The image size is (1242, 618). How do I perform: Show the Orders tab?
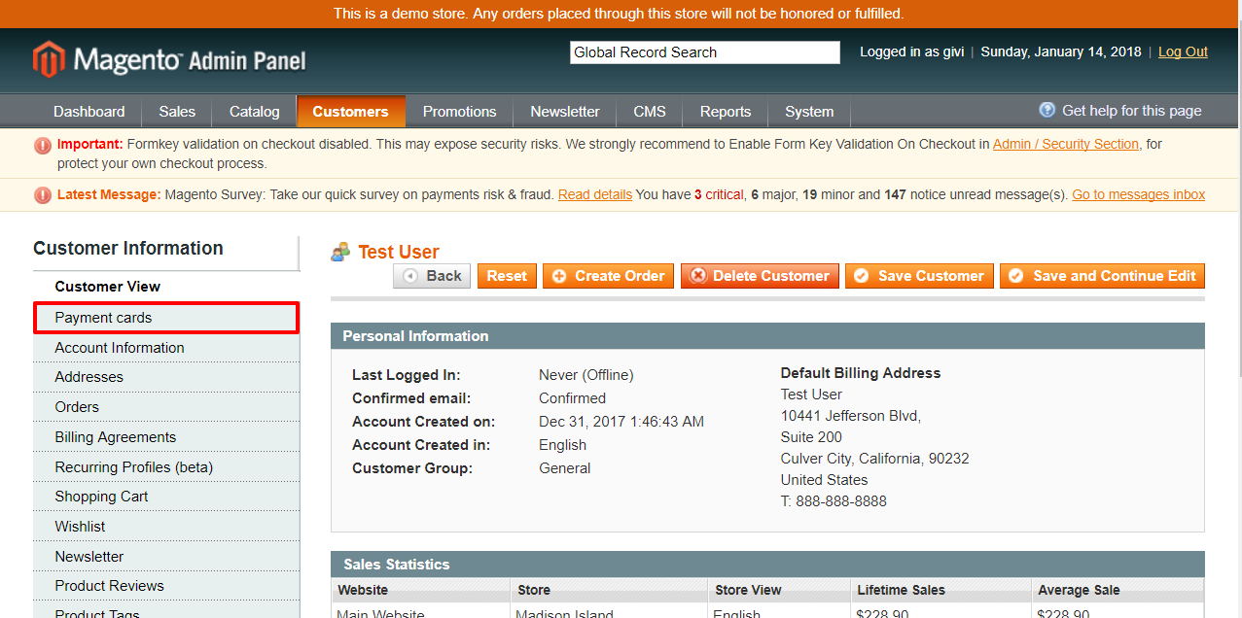[x=165, y=407]
